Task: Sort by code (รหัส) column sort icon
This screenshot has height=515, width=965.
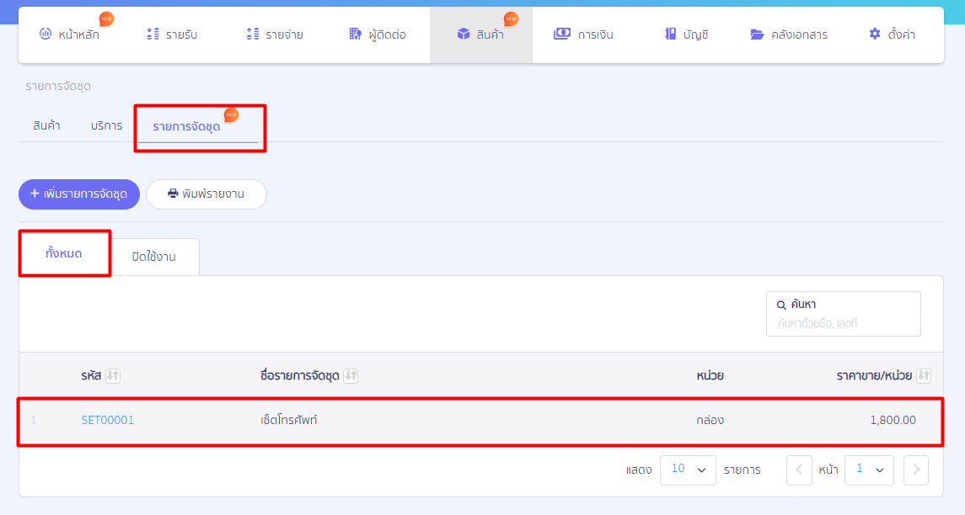Action: (113, 375)
